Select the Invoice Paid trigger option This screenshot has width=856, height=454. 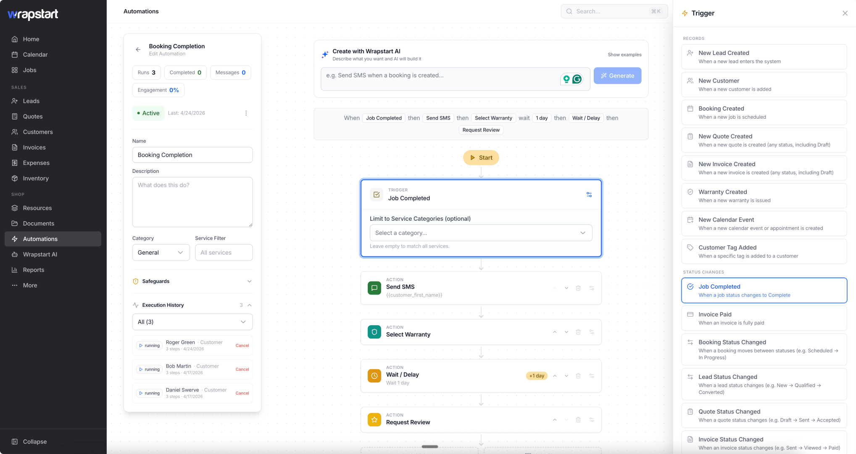[764, 318]
